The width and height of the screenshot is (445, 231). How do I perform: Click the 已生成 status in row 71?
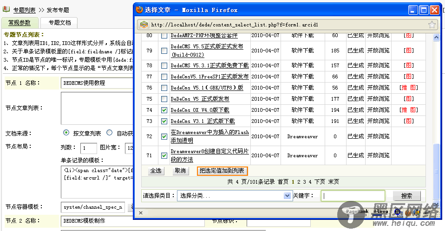(355, 155)
